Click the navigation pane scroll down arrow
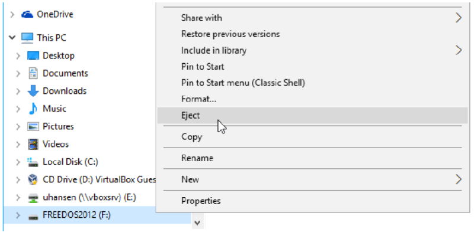This screenshot has width=474, height=239. click(x=196, y=224)
